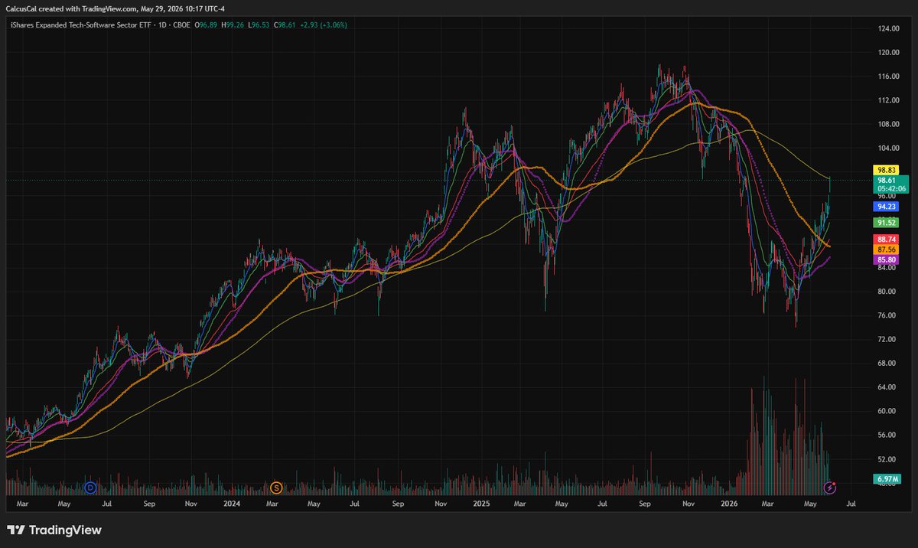Click the blue dividend 'D' event marker
This screenshot has width=918, height=548.
(x=90, y=487)
